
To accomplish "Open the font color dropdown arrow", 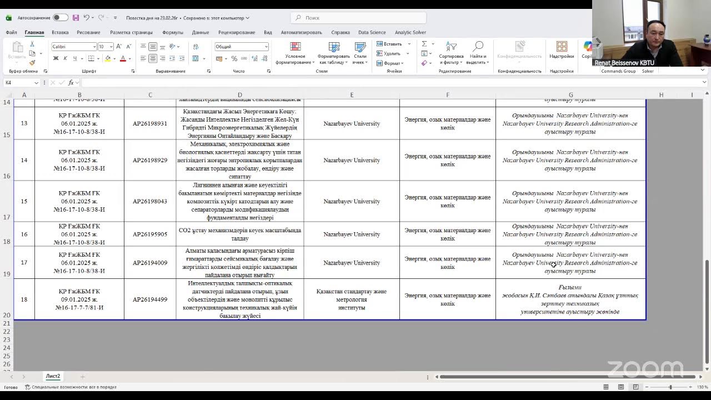I will click(129, 58).
